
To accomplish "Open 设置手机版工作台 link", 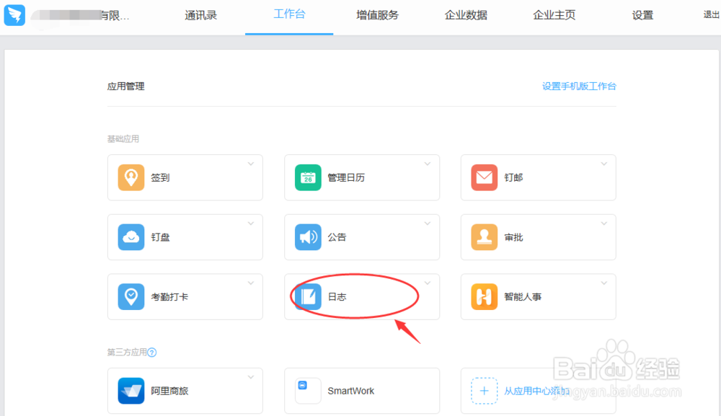I will click(x=579, y=86).
